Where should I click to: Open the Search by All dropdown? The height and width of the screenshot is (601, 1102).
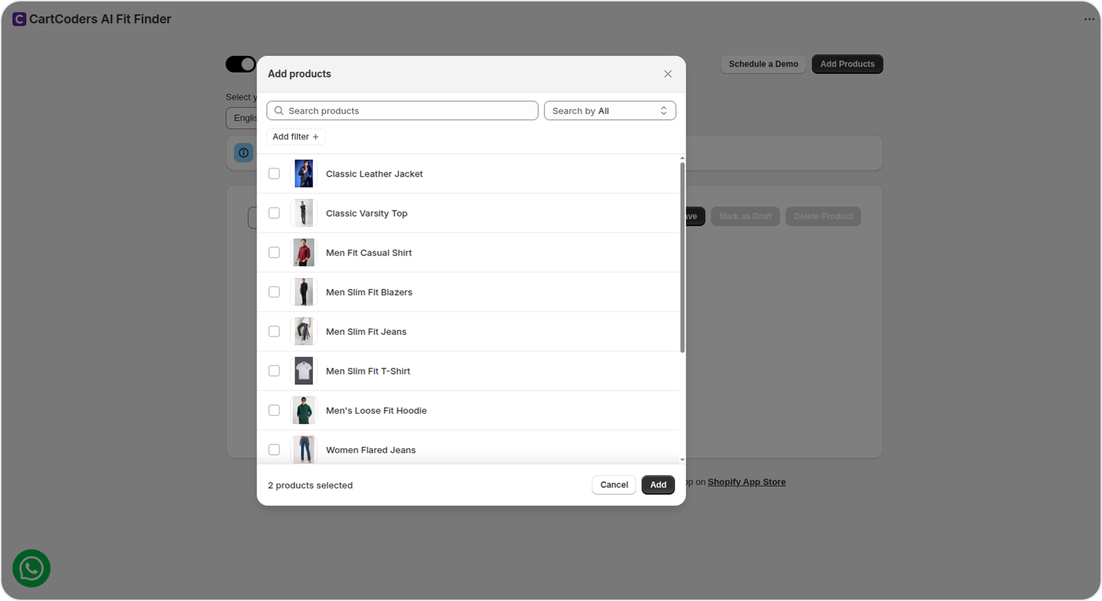(610, 111)
